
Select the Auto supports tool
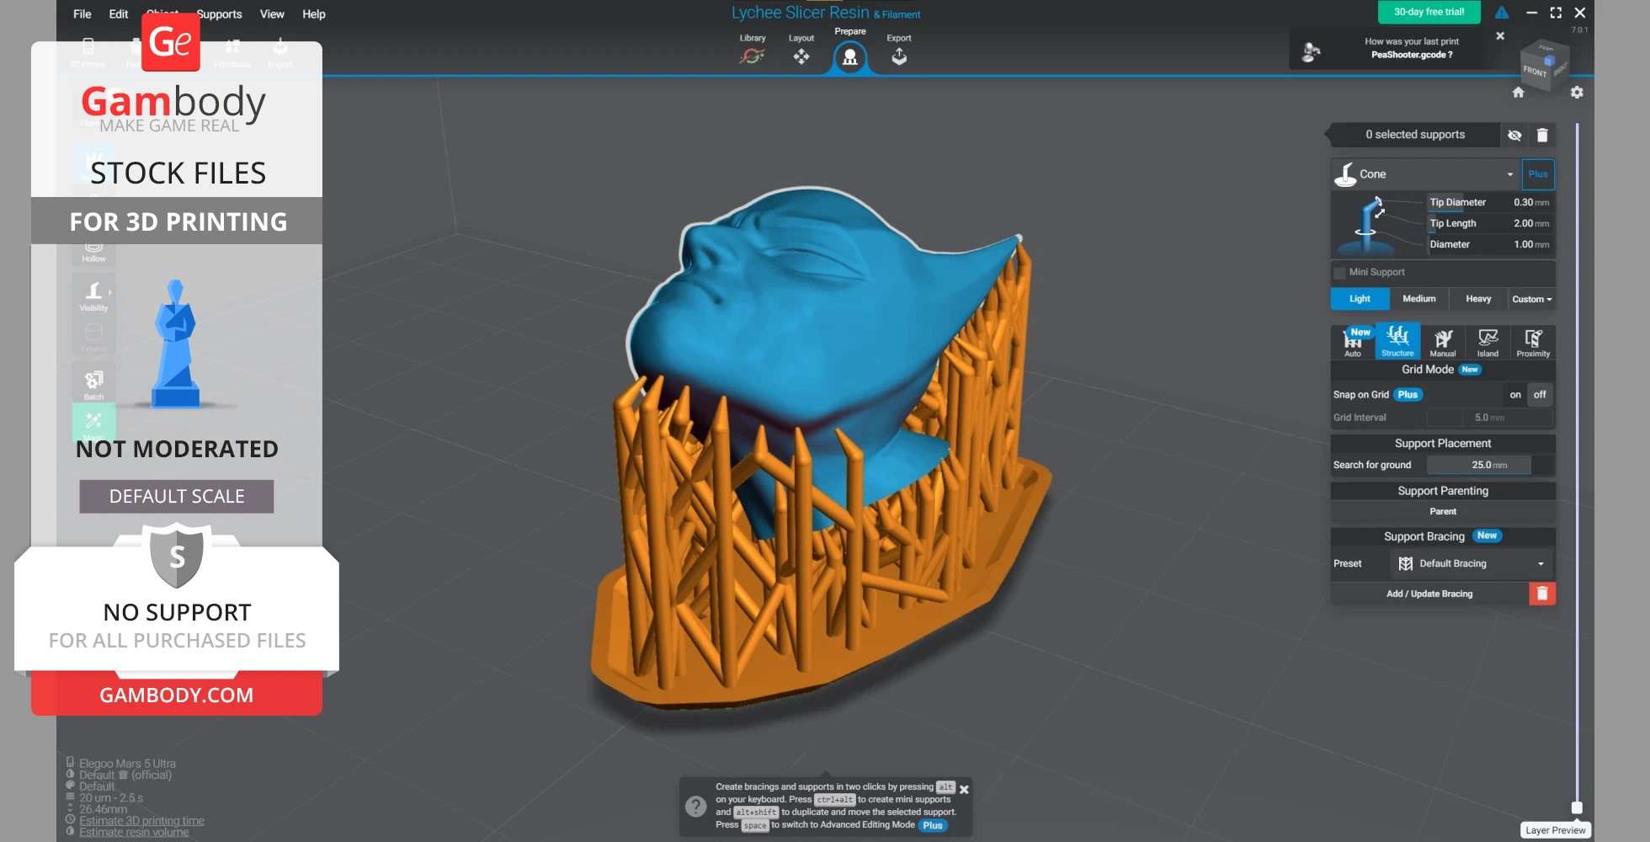pos(1352,341)
